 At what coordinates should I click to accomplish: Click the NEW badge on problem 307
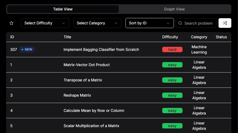27,50
